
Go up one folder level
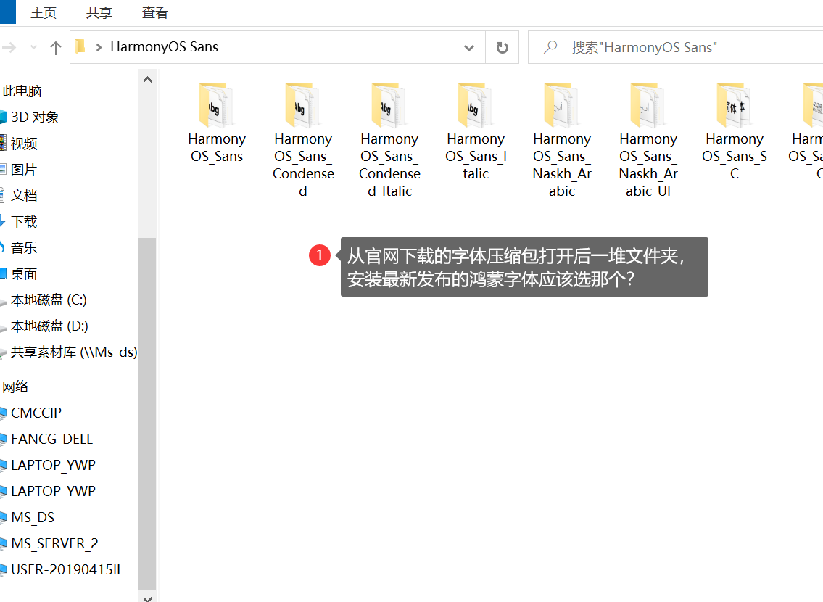[56, 48]
